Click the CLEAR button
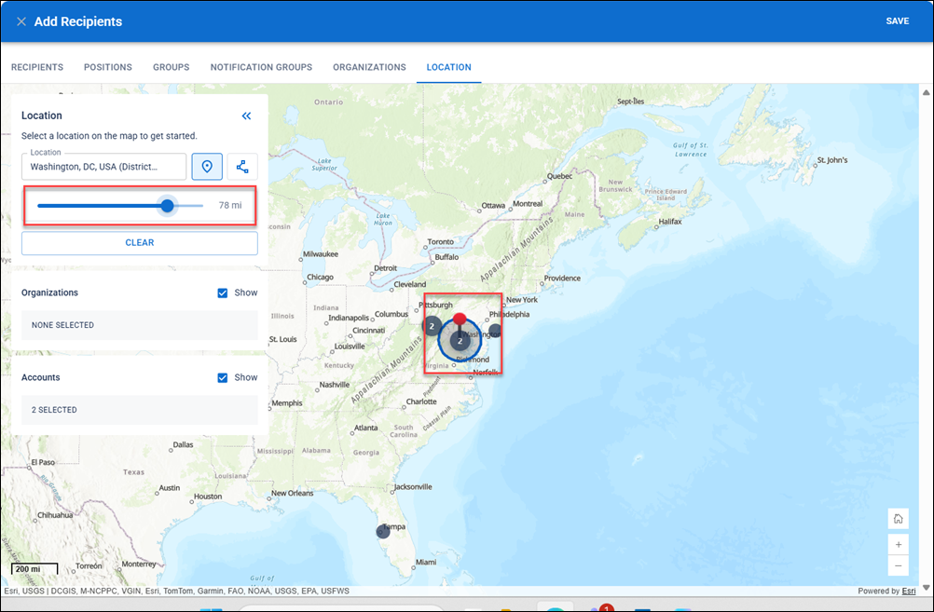The height and width of the screenshot is (612, 934). pyautogui.click(x=140, y=243)
